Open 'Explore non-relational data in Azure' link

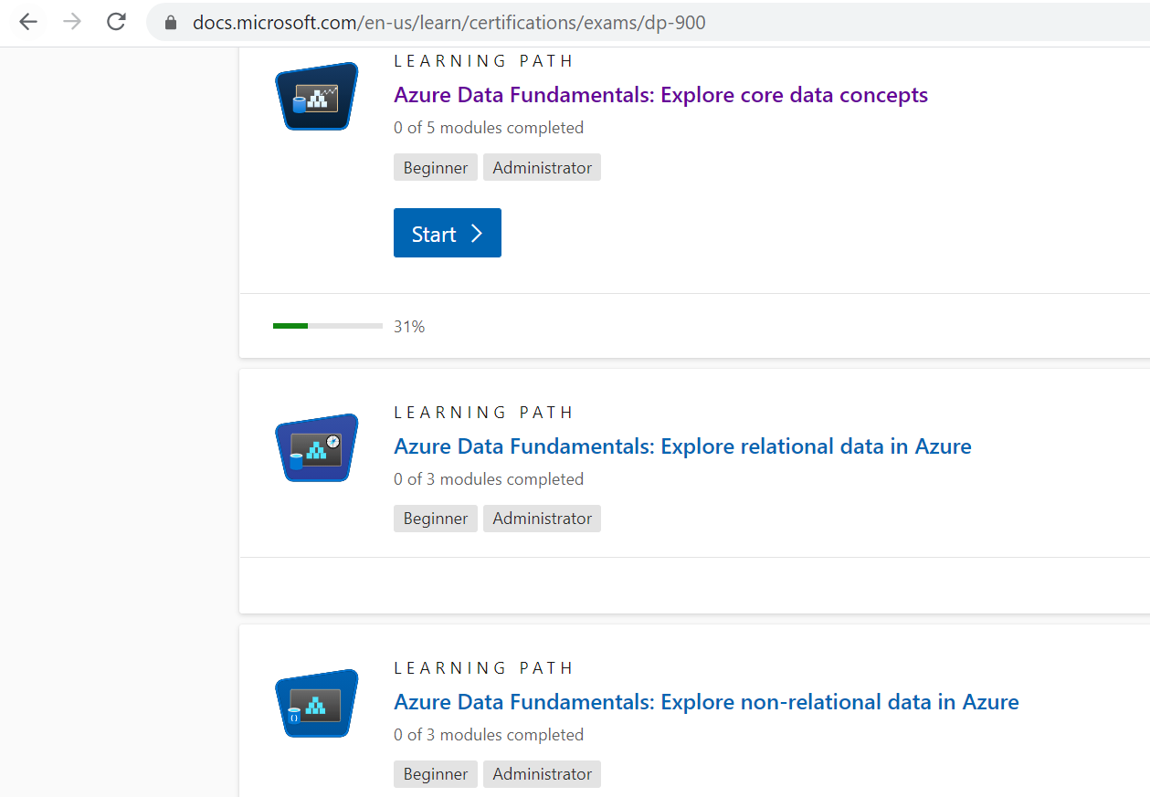[706, 702]
